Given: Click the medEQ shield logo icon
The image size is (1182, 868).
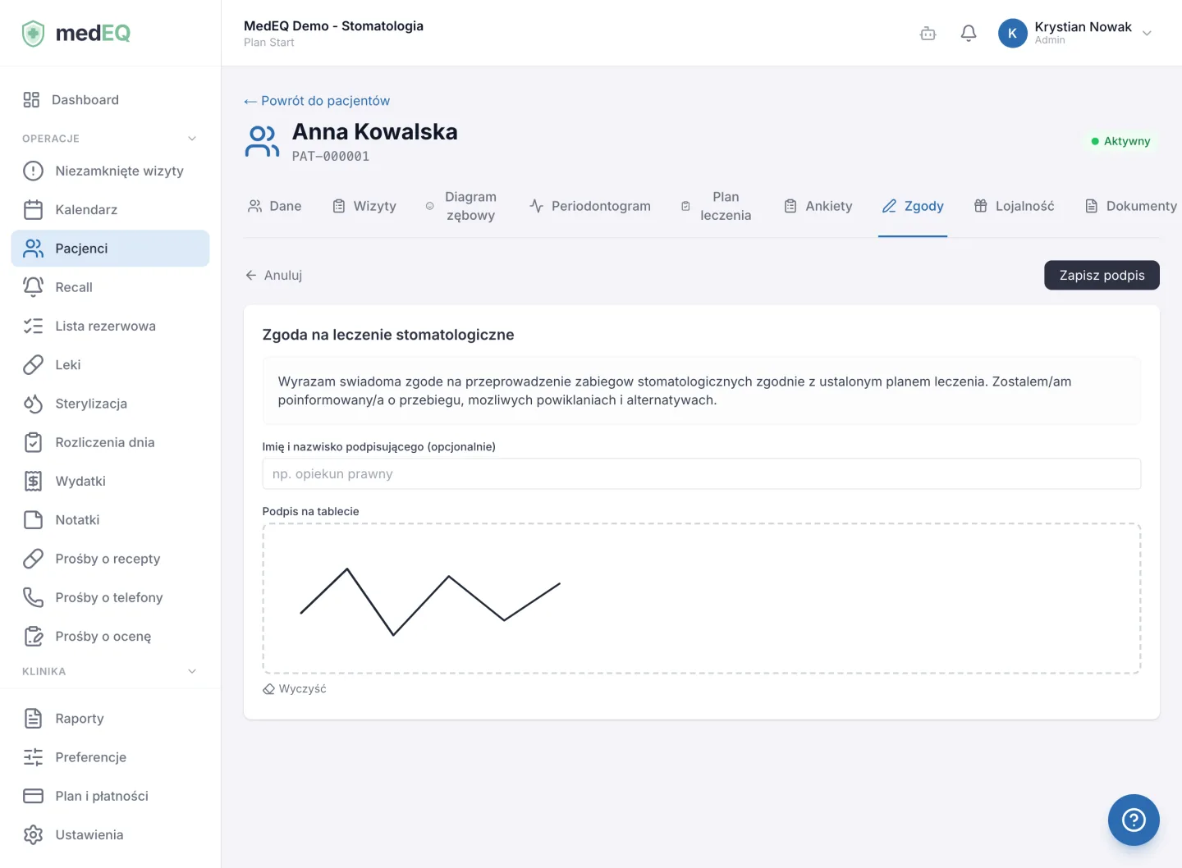Looking at the screenshot, I should pyautogui.click(x=33, y=34).
